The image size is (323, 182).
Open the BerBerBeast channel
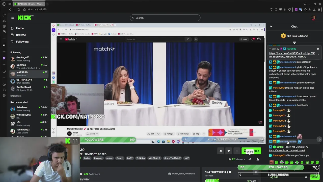(x=29, y=88)
